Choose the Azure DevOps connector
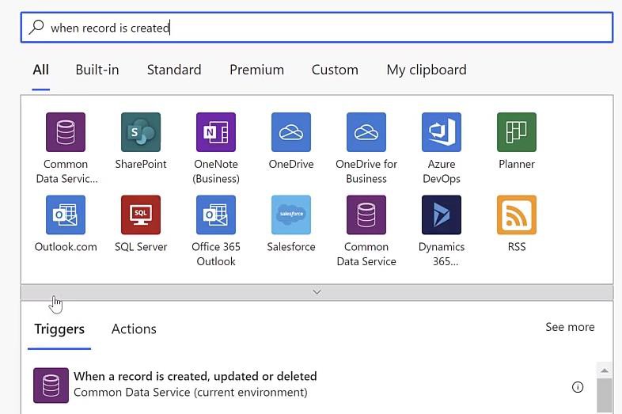 442,131
